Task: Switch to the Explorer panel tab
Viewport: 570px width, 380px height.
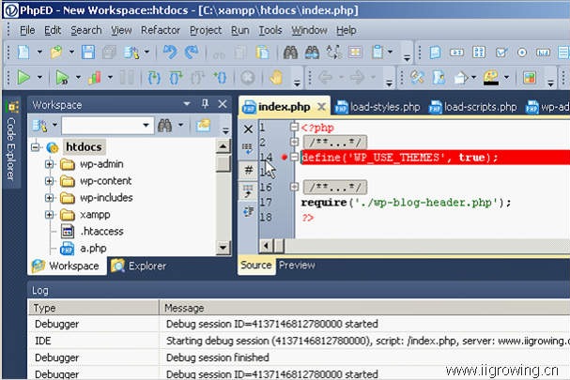Action: pos(138,266)
